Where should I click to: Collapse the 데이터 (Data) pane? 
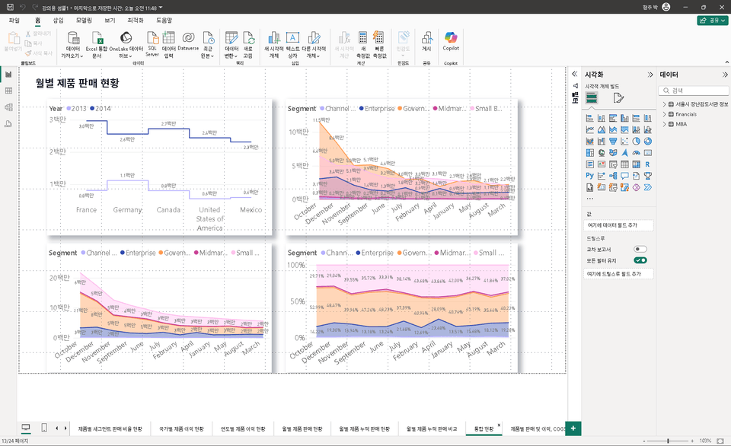tap(725, 75)
